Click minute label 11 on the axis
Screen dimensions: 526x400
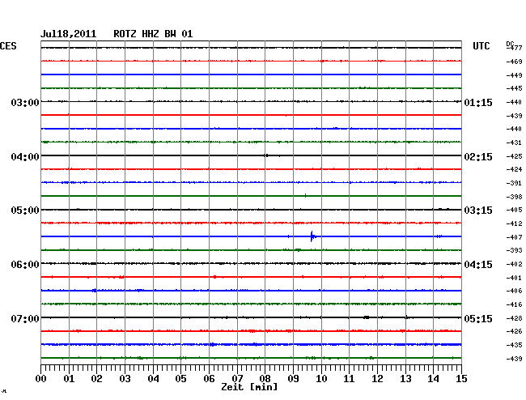(349, 379)
